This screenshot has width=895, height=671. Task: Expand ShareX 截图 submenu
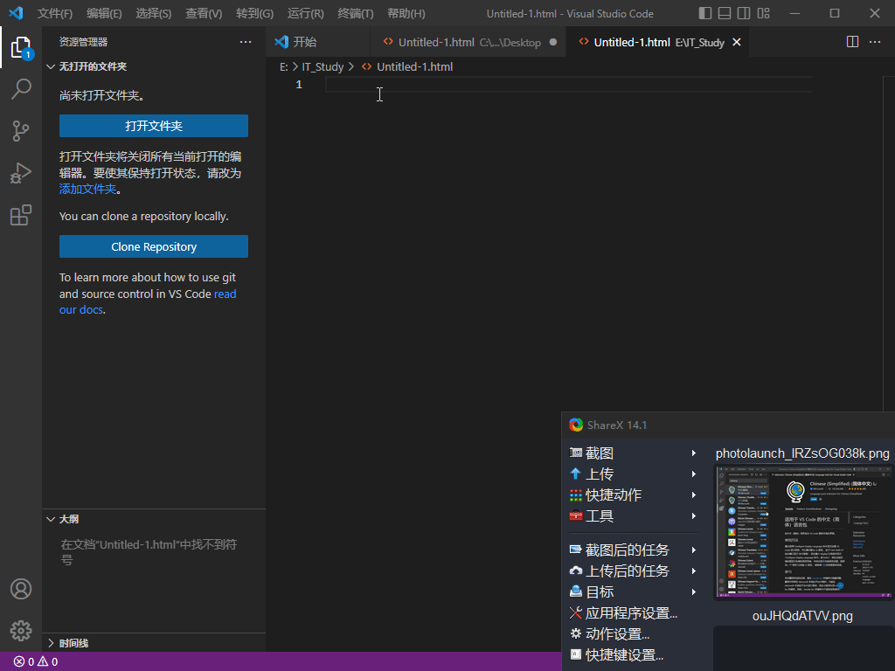[634, 453]
